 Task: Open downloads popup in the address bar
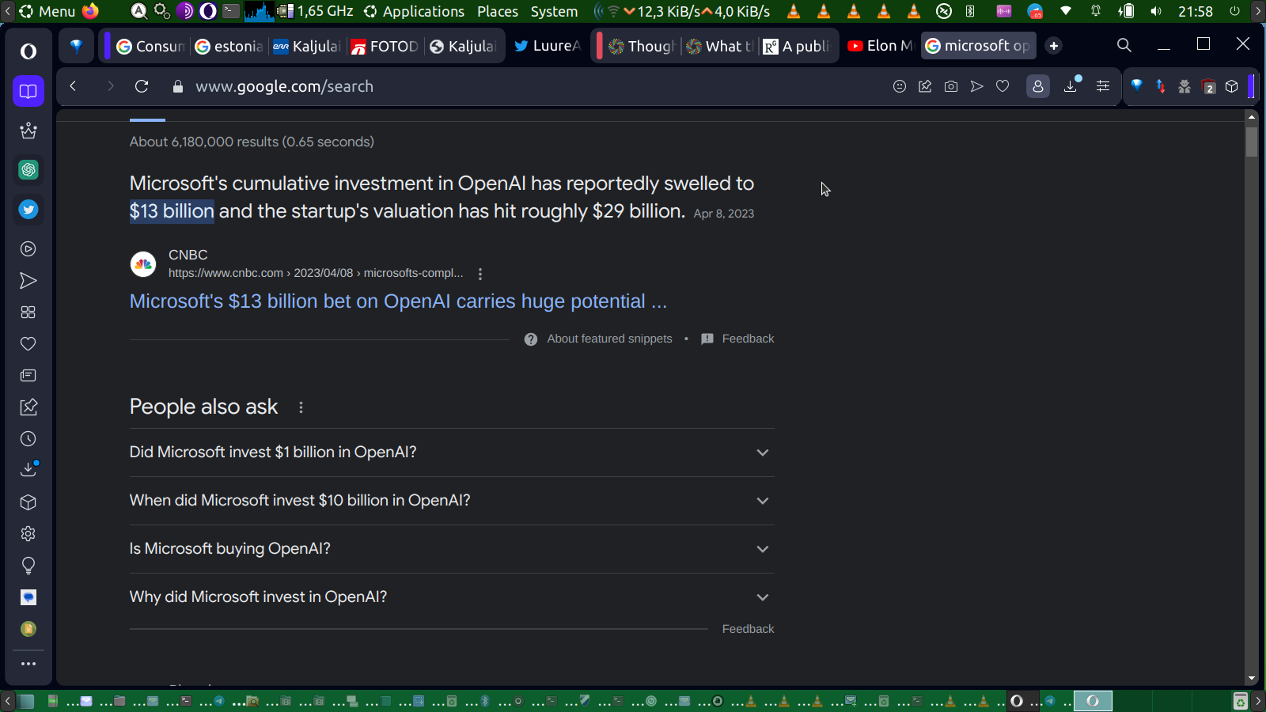(x=1071, y=85)
